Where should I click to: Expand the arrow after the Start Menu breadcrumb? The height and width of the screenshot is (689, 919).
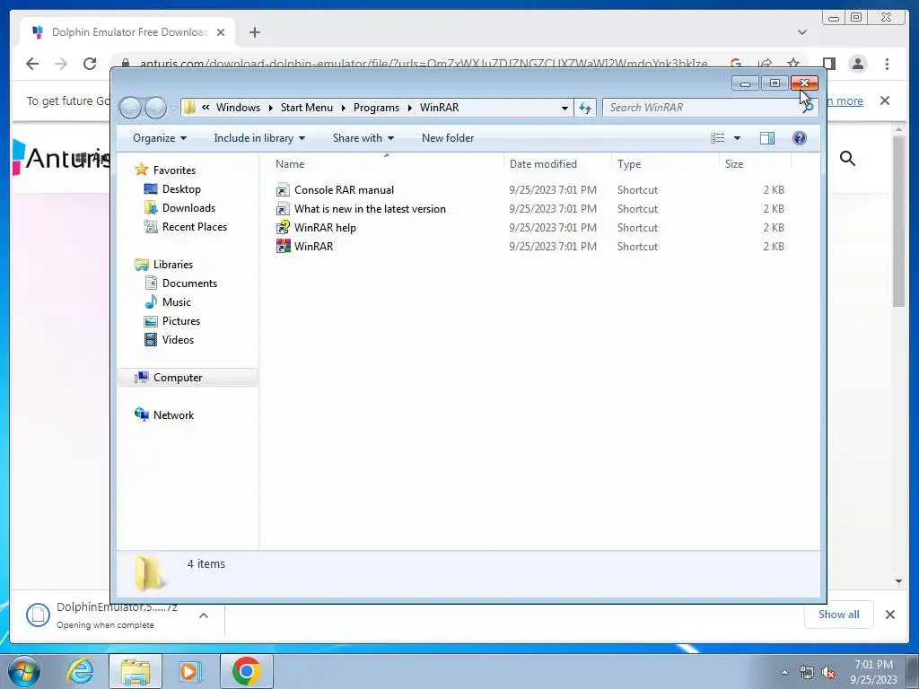[344, 108]
